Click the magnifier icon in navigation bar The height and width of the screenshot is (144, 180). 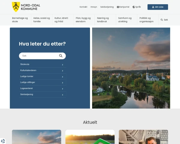coord(162,20)
